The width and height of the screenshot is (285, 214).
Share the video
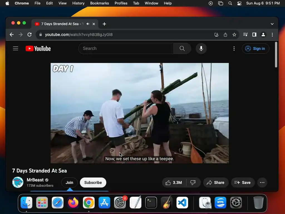click(x=216, y=183)
